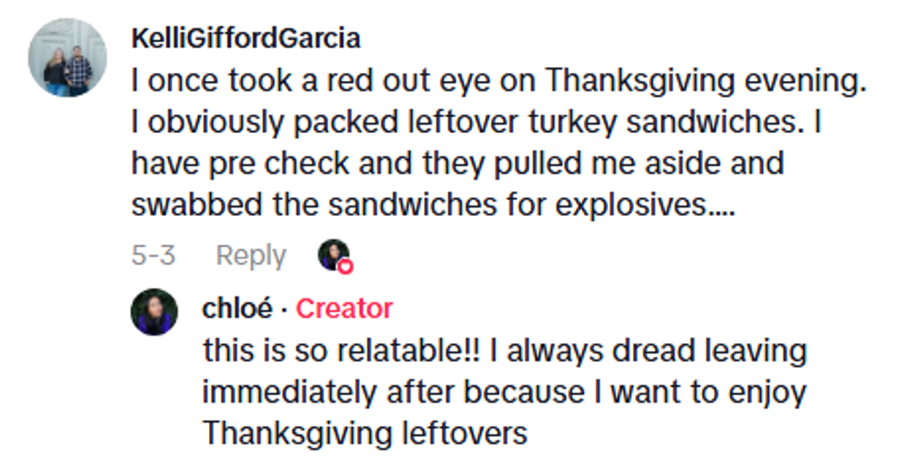Click KelliGiffordGarcia's profile picture
Viewport: 911px width, 463px height.
click(x=67, y=58)
